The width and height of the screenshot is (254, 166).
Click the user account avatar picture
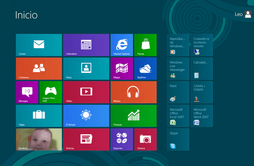point(248,14)
